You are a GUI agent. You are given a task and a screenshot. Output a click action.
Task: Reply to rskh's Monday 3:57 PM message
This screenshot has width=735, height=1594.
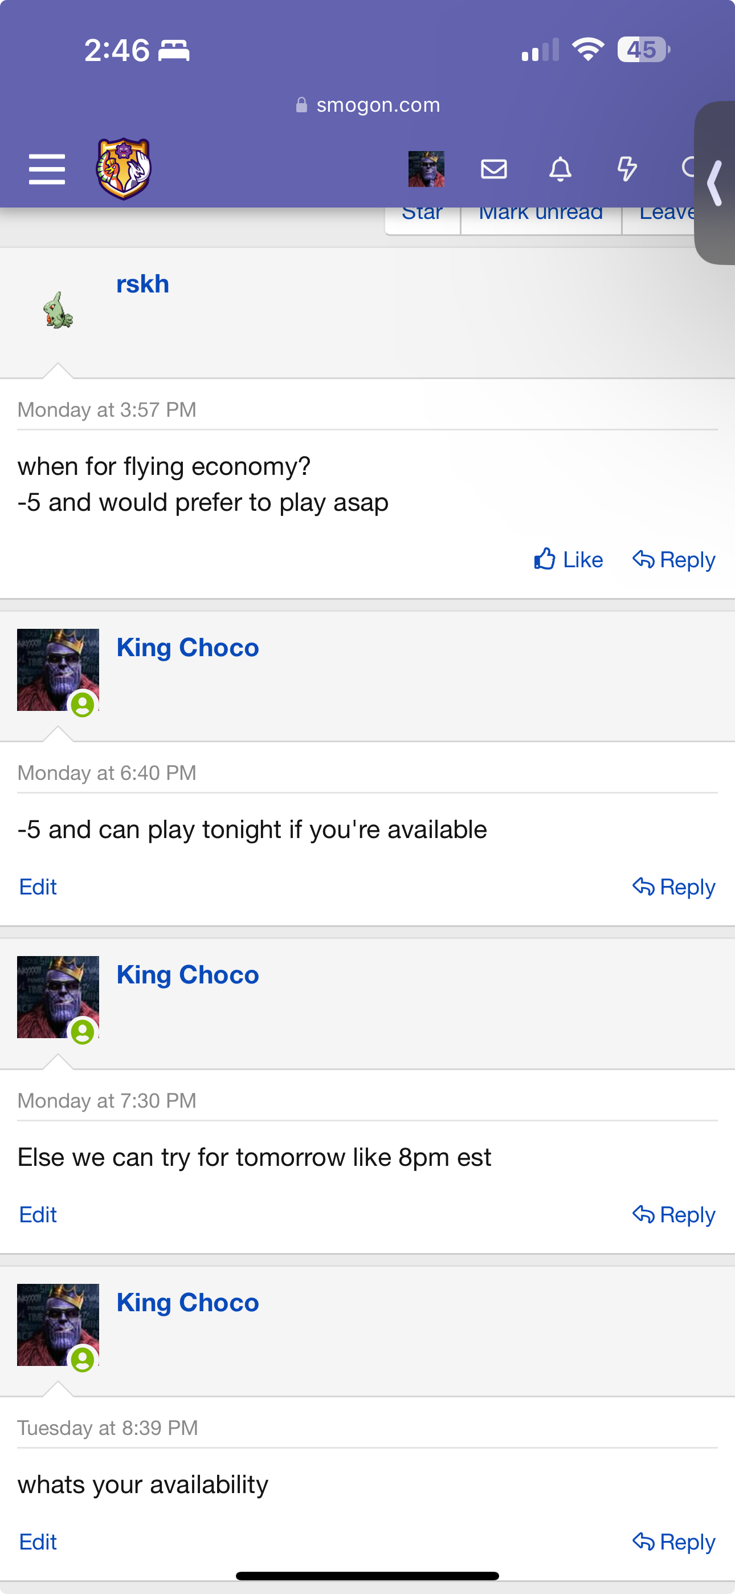673,559
